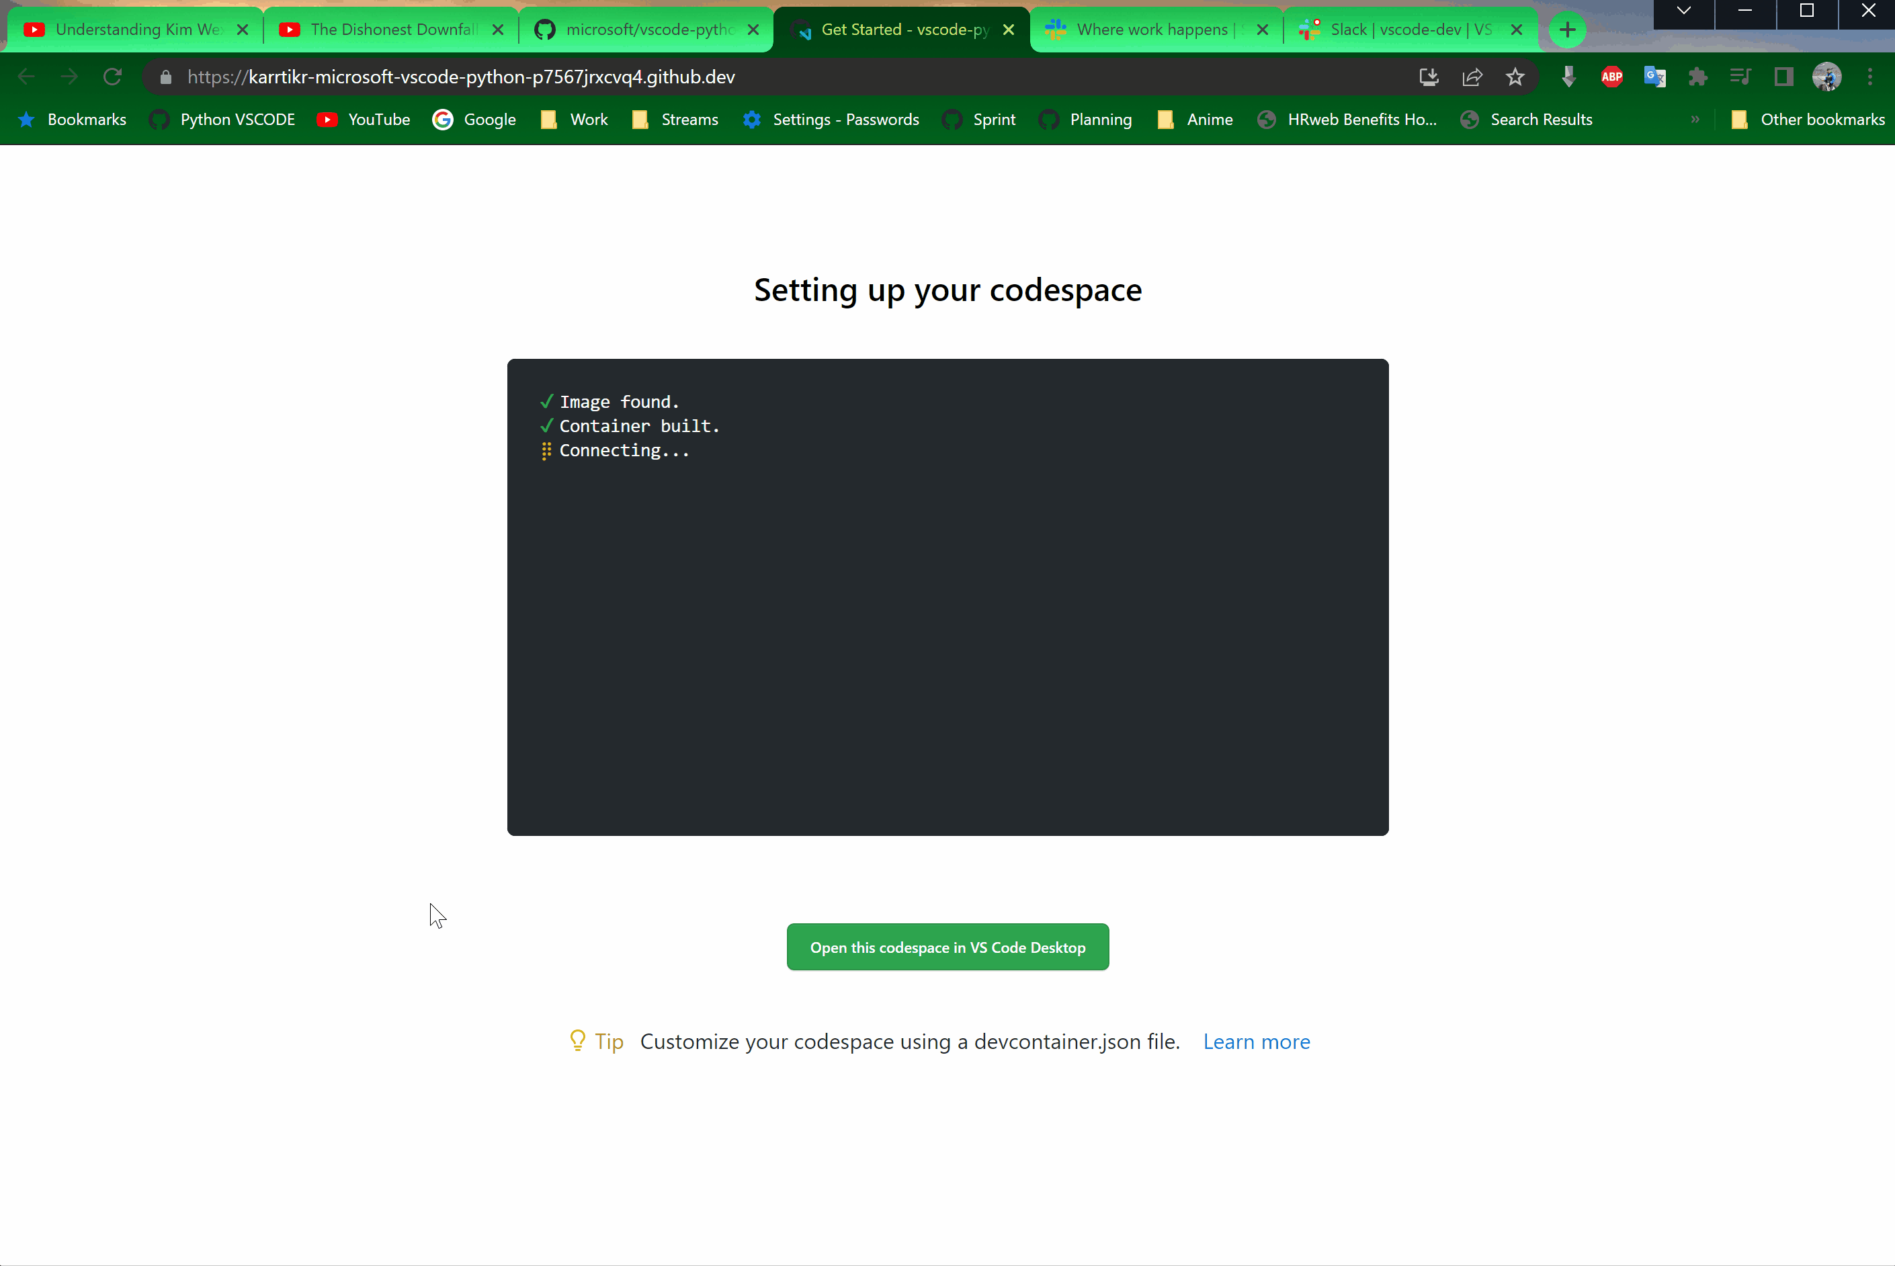
Task: Open the Learn more link
Action: click(1257, 1042)
